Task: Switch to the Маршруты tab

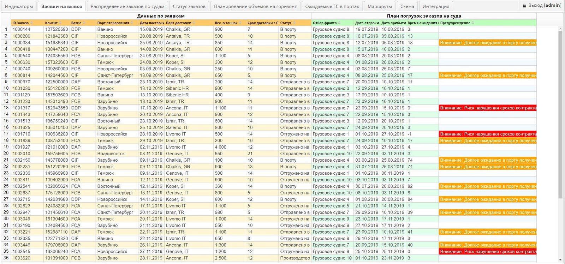Action: 380,6
